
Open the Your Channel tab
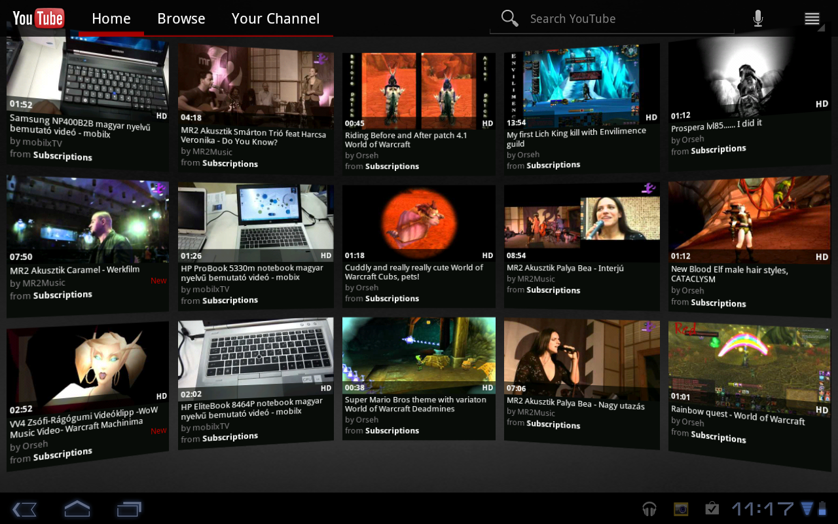pos(276,18)
